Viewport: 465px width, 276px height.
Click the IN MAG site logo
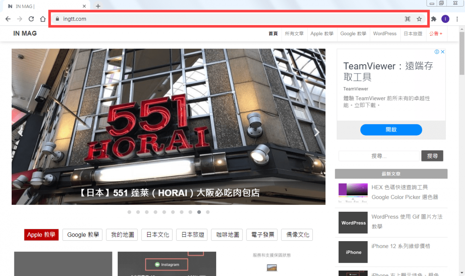[x=25, y=33]
